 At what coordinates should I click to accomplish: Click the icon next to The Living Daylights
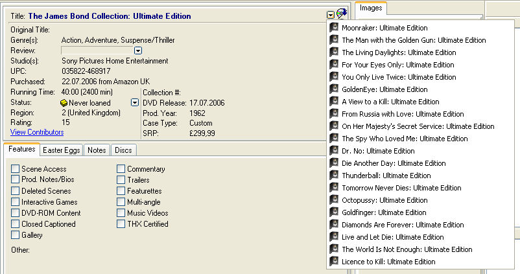pyautogui.click(x=334, y=52)
